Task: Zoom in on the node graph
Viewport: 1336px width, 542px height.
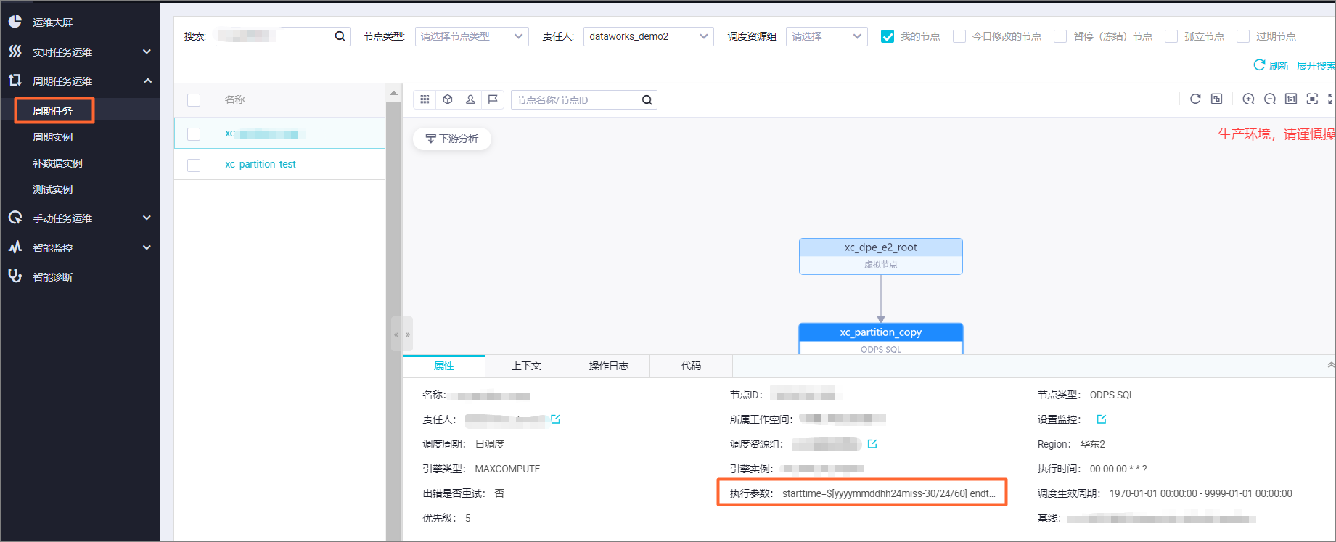Action: coord(1248,99)
